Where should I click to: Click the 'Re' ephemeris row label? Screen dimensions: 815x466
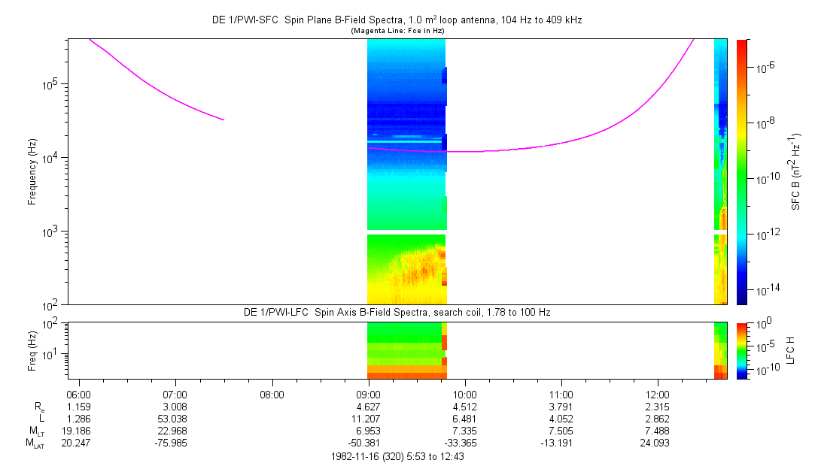coord(41,407)
